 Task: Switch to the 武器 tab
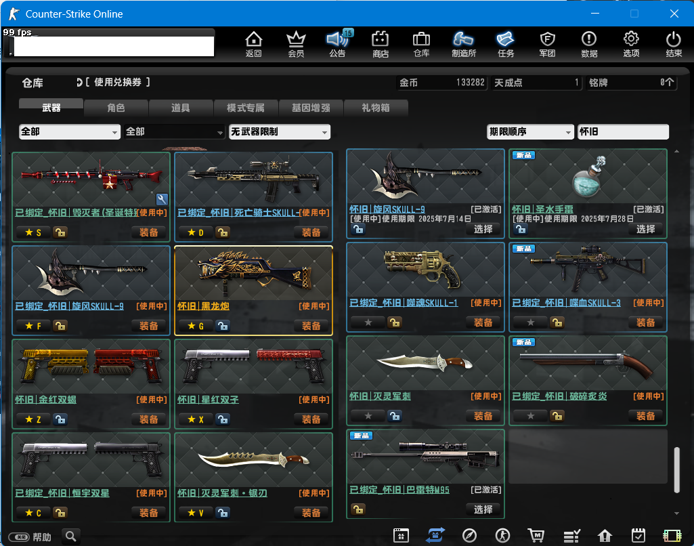click(51, 108)
